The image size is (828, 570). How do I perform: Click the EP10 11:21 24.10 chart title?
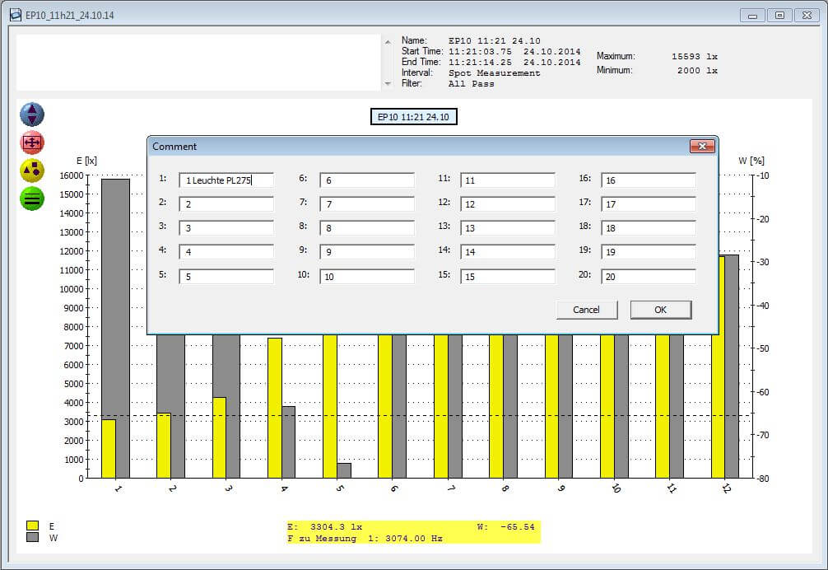(413, 117)
